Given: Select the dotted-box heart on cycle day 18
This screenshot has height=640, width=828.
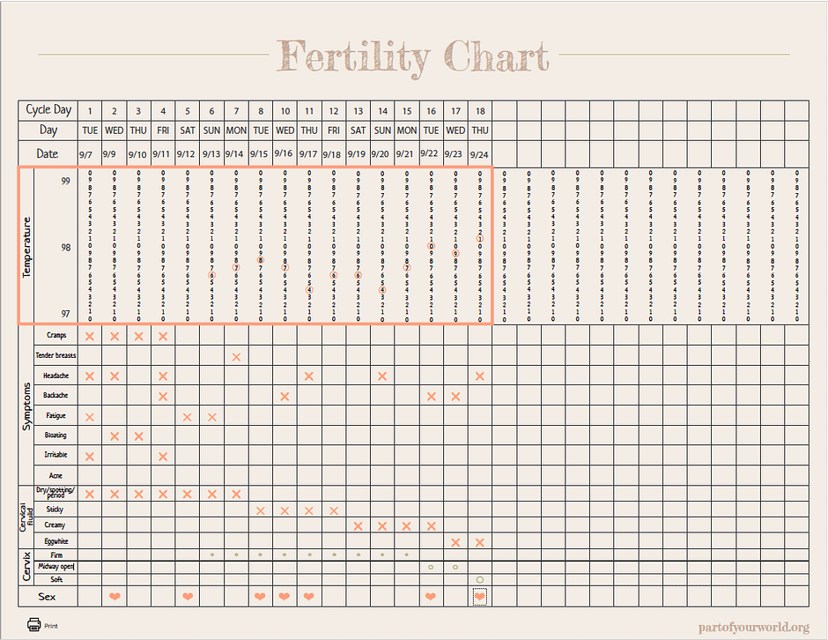Looking at the screenshot, I should pos(479,597).
